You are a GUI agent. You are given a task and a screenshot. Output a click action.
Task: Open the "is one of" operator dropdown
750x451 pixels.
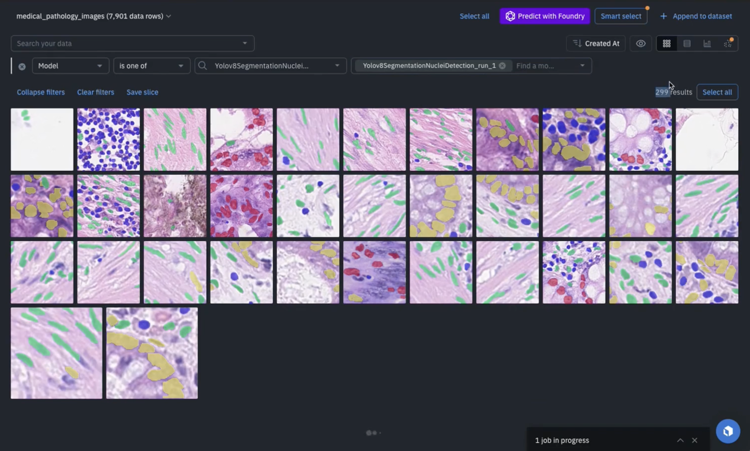click(151, 66)
